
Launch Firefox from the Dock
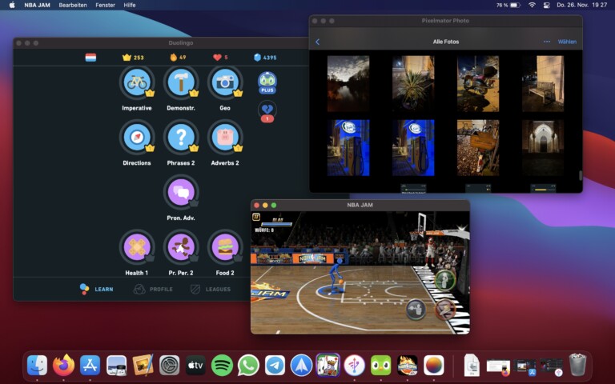pos(63,365)
